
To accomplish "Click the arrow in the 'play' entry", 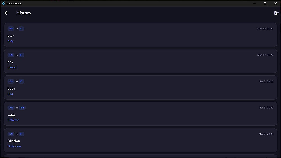I will coord(17,29).
